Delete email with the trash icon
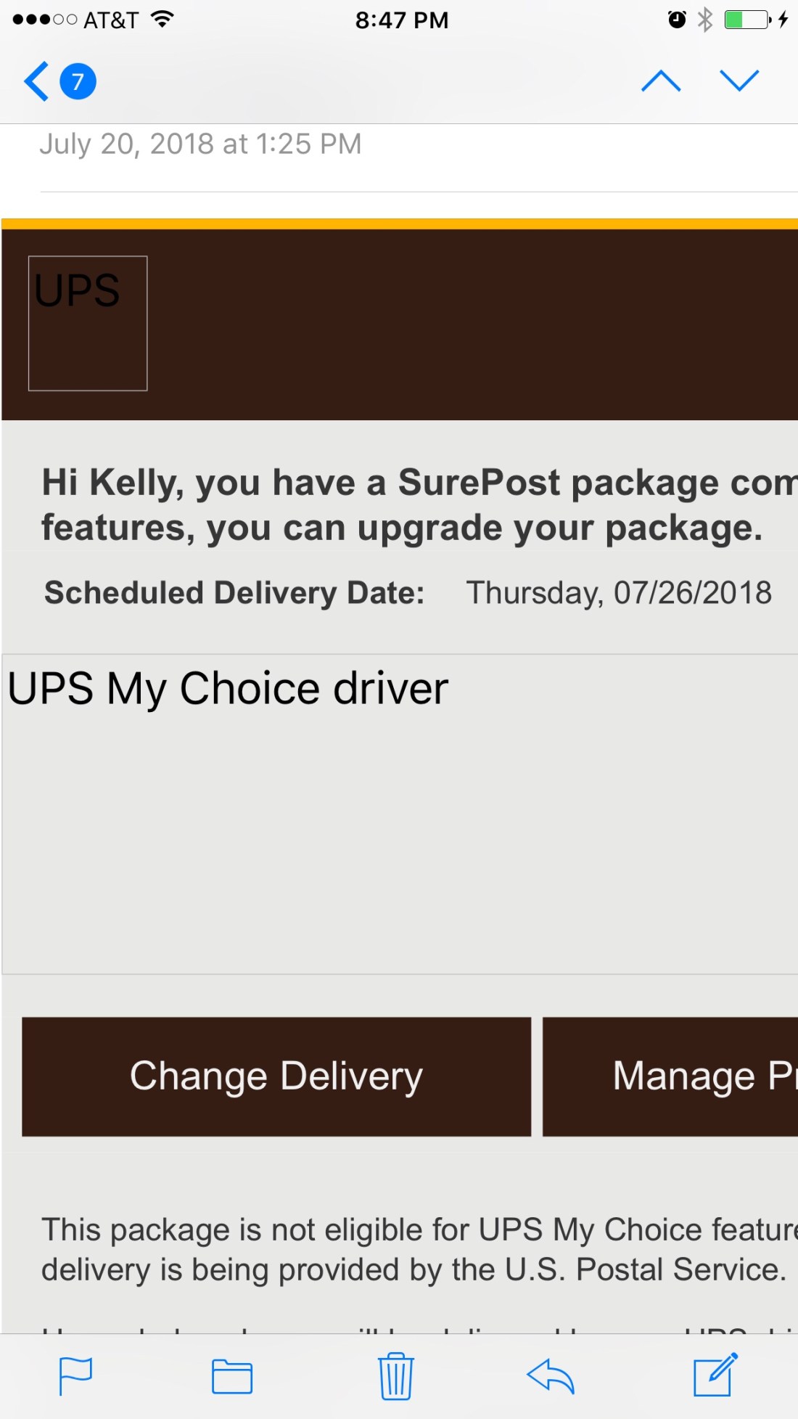This screenshot has width=798, height=1419. pos(396,1376)
